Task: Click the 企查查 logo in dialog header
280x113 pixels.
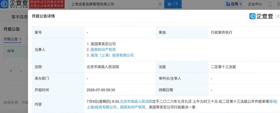Action: click(x=261, y=16)
